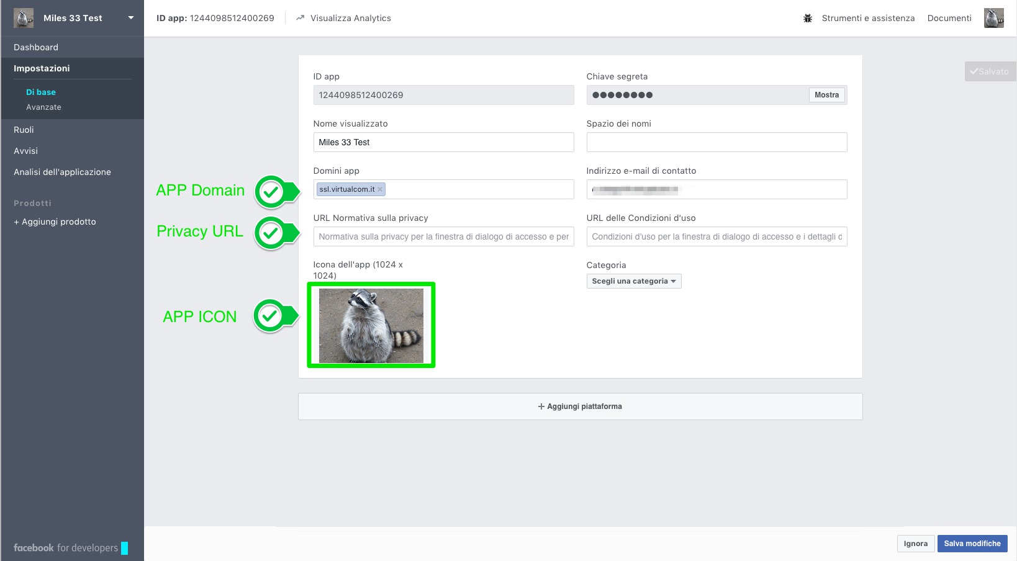Open the Scegli una categoria dropdown
The width and height of the screenshot is (1017, 561).
point(633,281)
